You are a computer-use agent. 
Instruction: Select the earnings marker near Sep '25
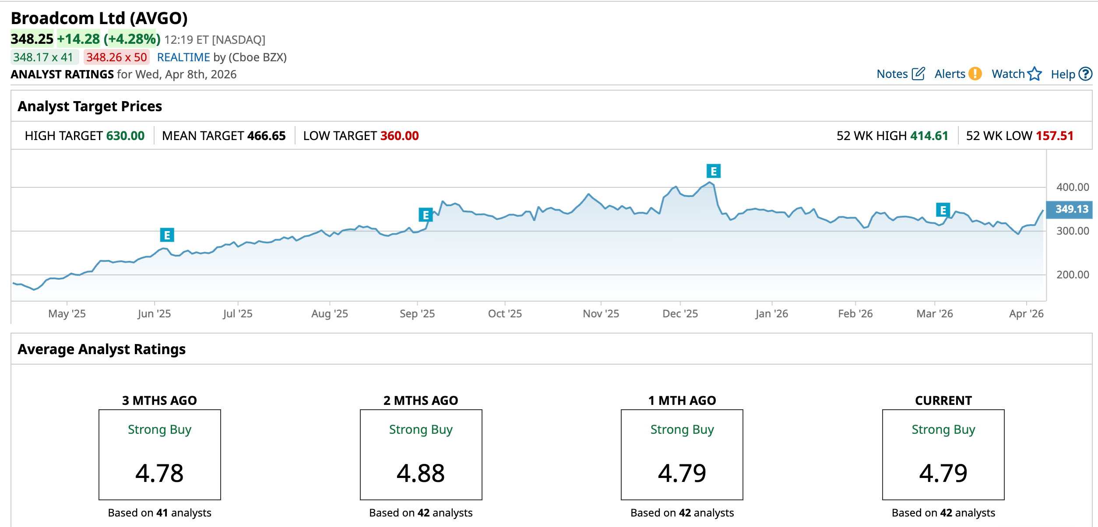pyautogui.click(x=426, y=215)
